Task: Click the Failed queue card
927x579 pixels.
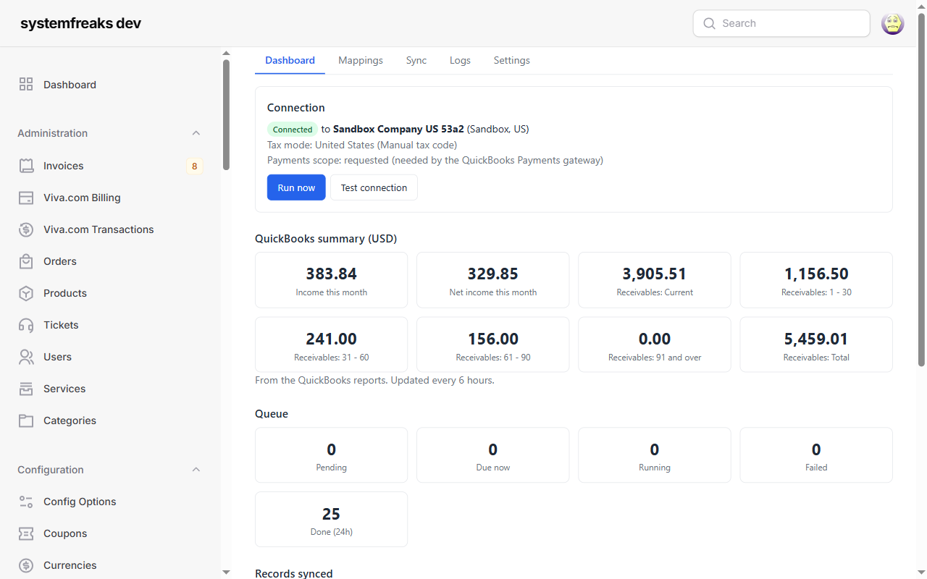Action: pyautogui.click(x=816, y=455)
